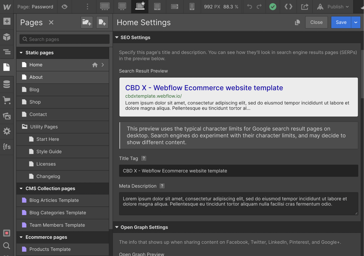
Task: Open the Components panel
Action: click(7, 37)
